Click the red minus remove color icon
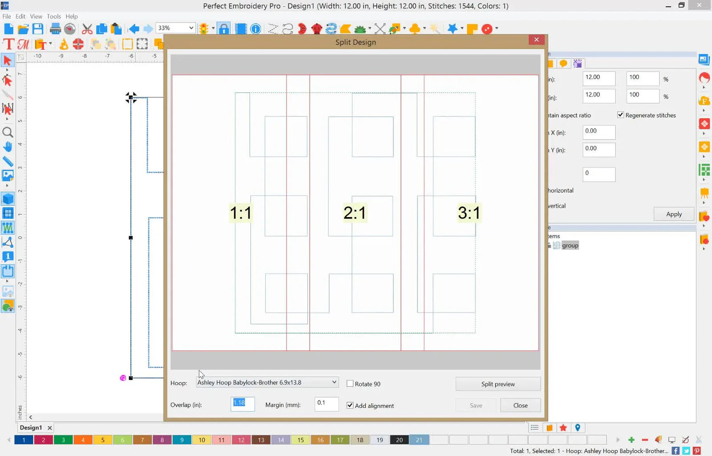Viewport: 712px width, 456px height. pos(645,440)
